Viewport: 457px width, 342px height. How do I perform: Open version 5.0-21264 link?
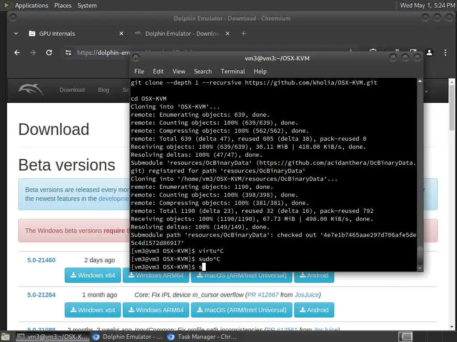(42, 295)
